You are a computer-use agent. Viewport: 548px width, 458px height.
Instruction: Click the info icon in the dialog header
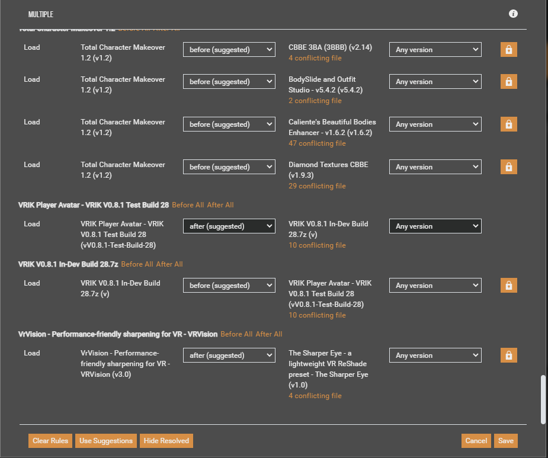[x=514, y=14]
